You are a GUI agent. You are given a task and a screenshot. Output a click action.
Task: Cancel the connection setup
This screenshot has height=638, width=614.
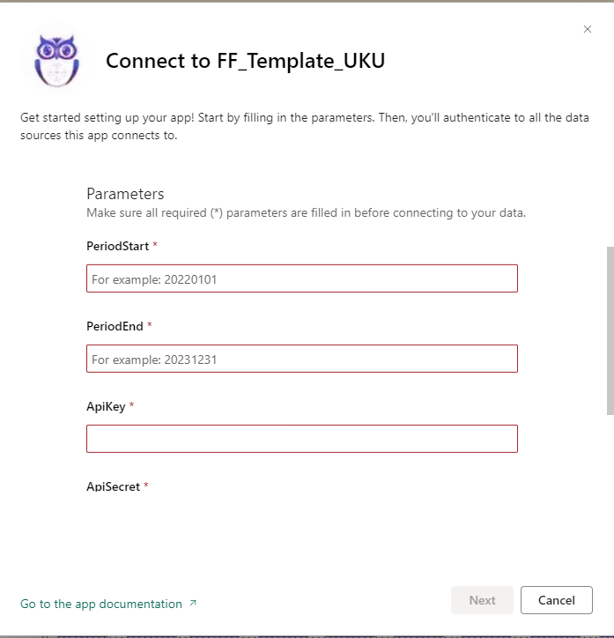pyautogui.click(x=556, y=600)
